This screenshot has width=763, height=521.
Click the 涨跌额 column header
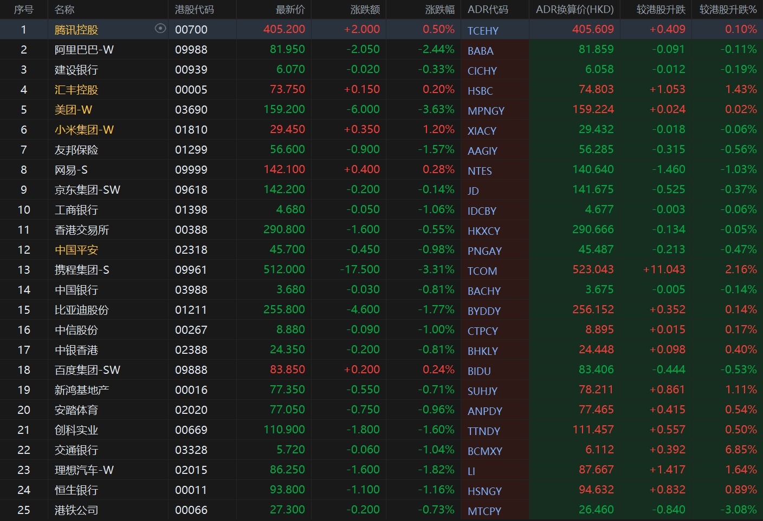pos(365,10)
